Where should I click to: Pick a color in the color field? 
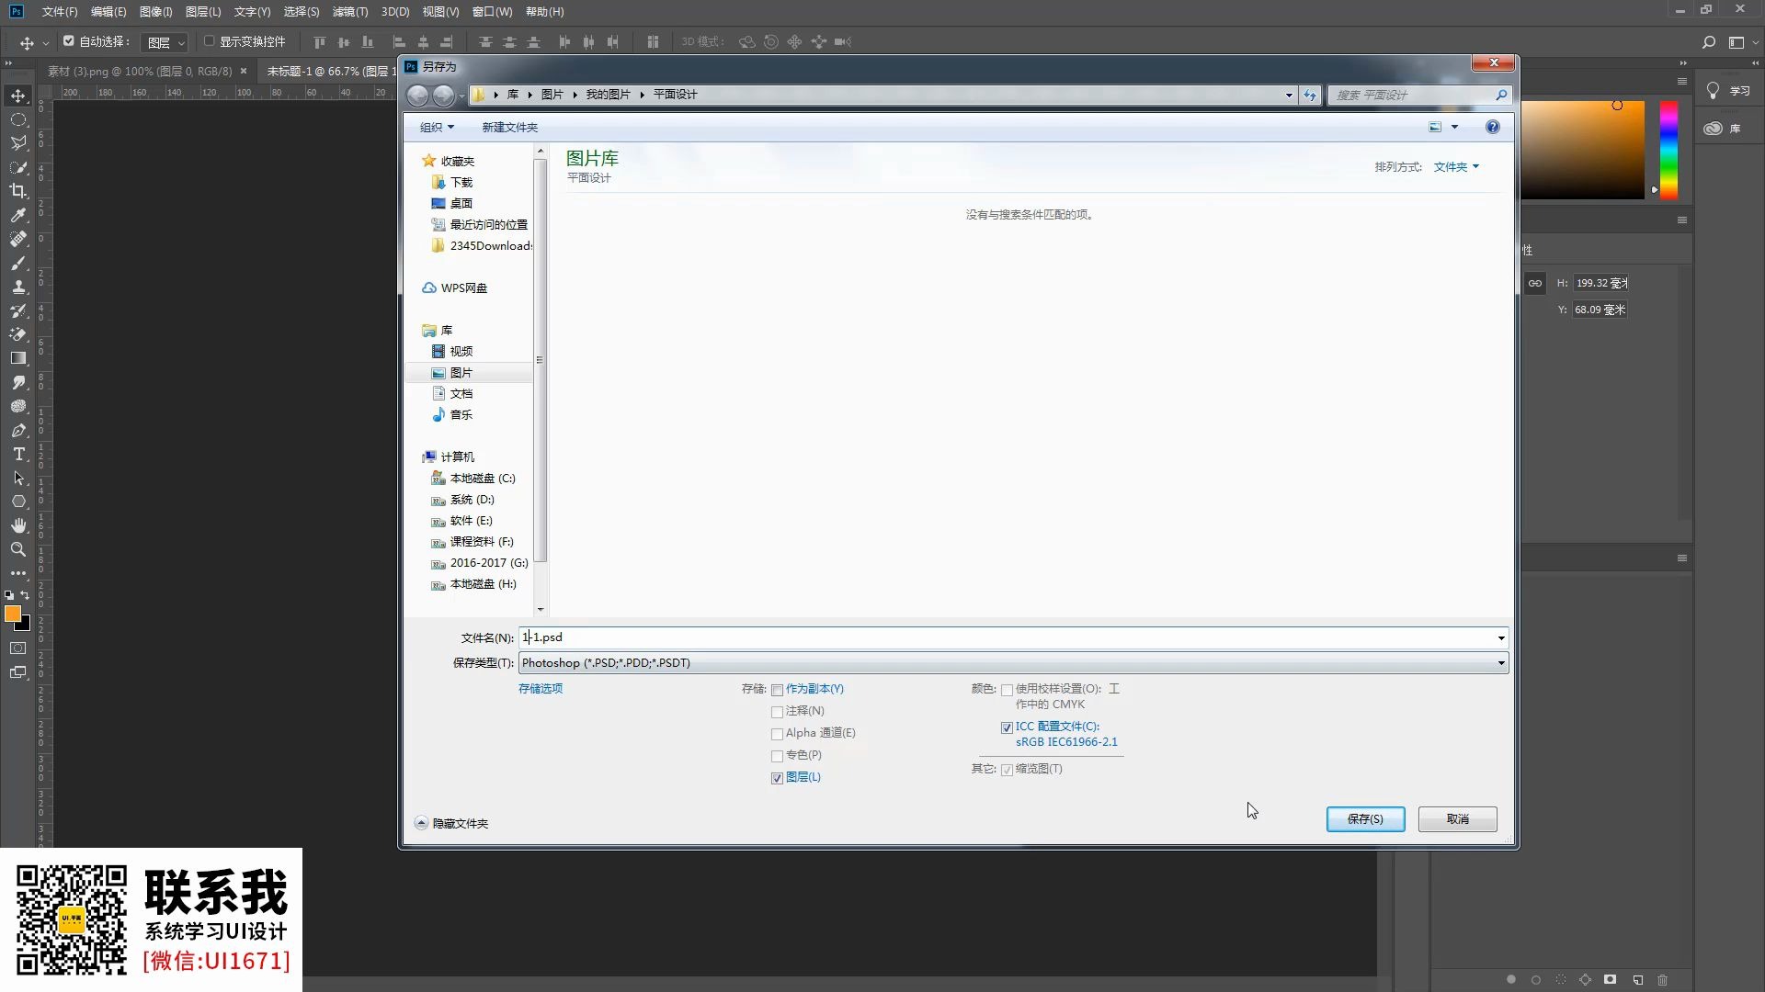(1583, 150)
